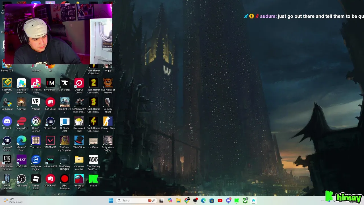Select the OBS Studio desktop icon
The image size is (364, 205).
[21, 181]
